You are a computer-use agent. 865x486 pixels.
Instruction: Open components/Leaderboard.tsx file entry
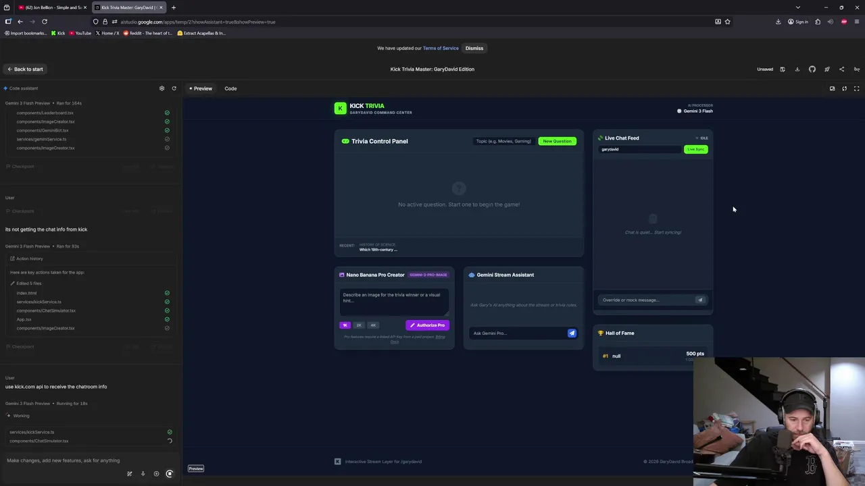[45, 113]
